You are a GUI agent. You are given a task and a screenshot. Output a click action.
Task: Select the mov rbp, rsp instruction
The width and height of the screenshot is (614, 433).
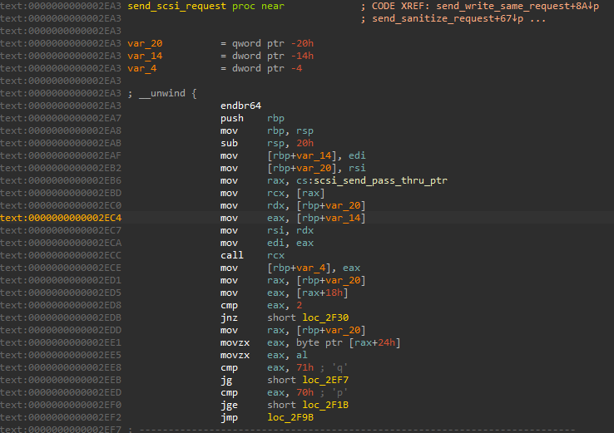[267, 130]
